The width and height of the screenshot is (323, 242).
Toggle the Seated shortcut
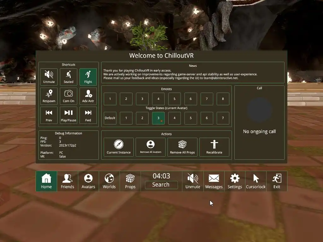[x=68, y=77]
